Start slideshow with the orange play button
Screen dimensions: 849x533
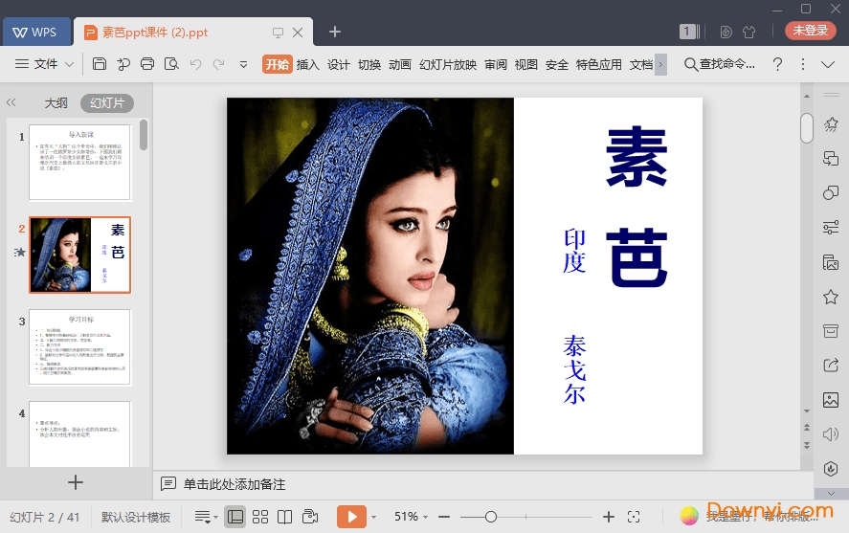pos(351,517)
